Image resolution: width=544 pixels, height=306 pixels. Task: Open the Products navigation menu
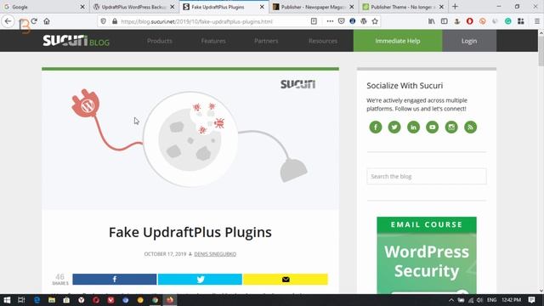(x=160, y=41)
